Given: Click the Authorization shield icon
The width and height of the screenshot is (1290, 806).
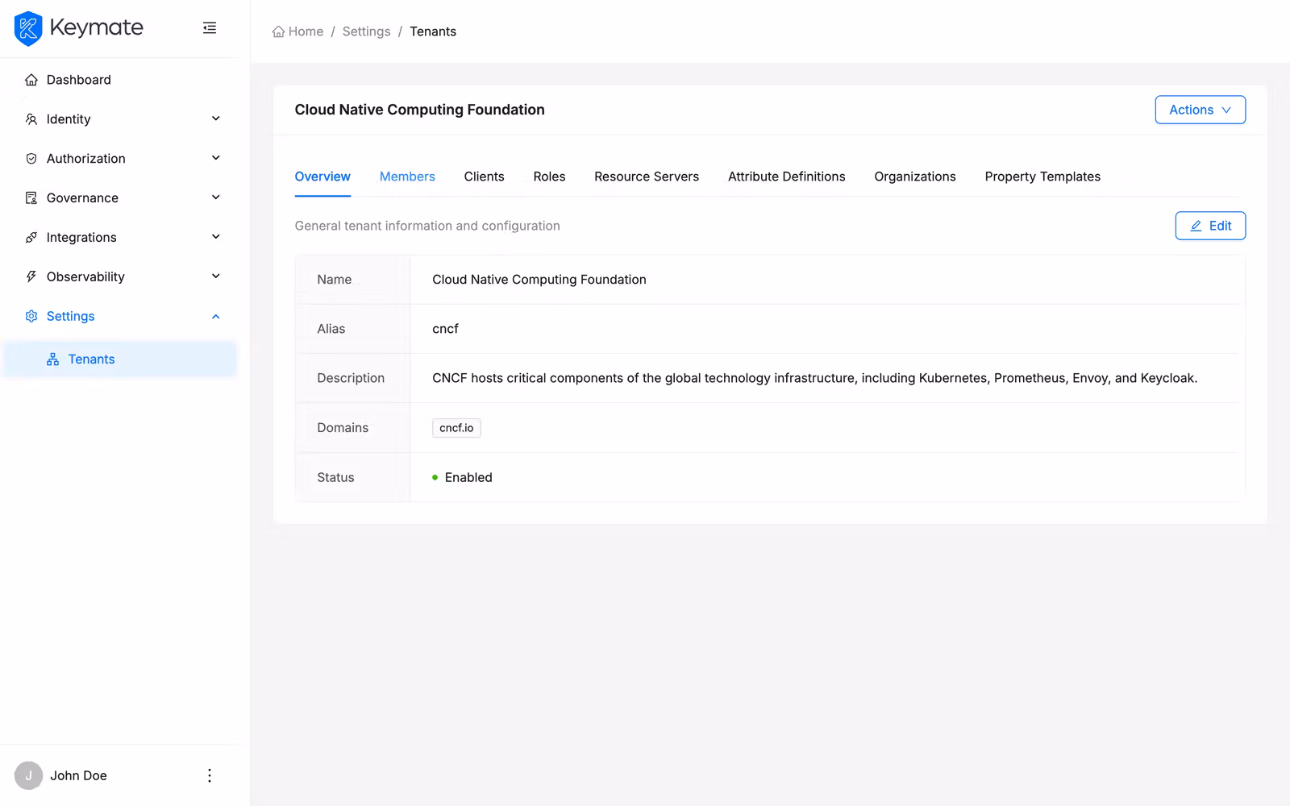Looking at the screenshot, I should click(x=31, y=158).
